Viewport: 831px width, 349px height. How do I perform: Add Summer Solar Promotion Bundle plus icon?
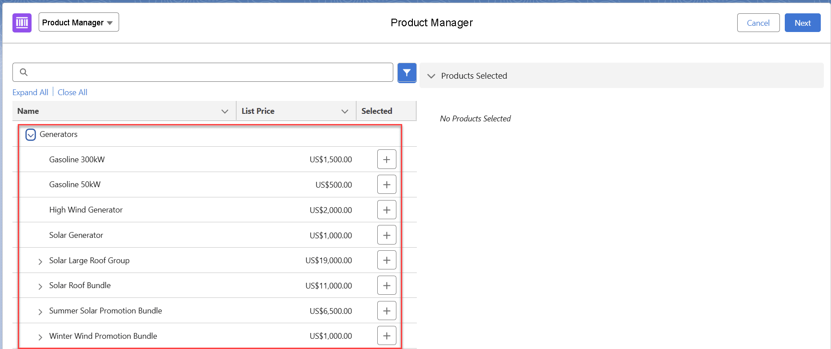pyautogui.click(x=387, y=311)
